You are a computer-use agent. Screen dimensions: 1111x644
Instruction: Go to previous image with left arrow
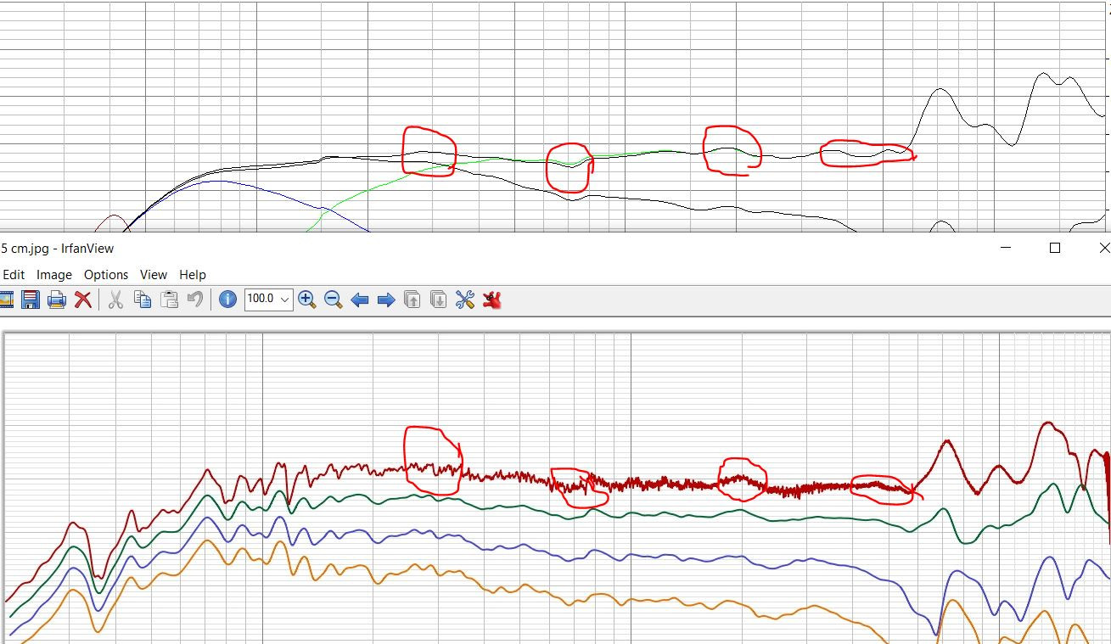[360, 299]
